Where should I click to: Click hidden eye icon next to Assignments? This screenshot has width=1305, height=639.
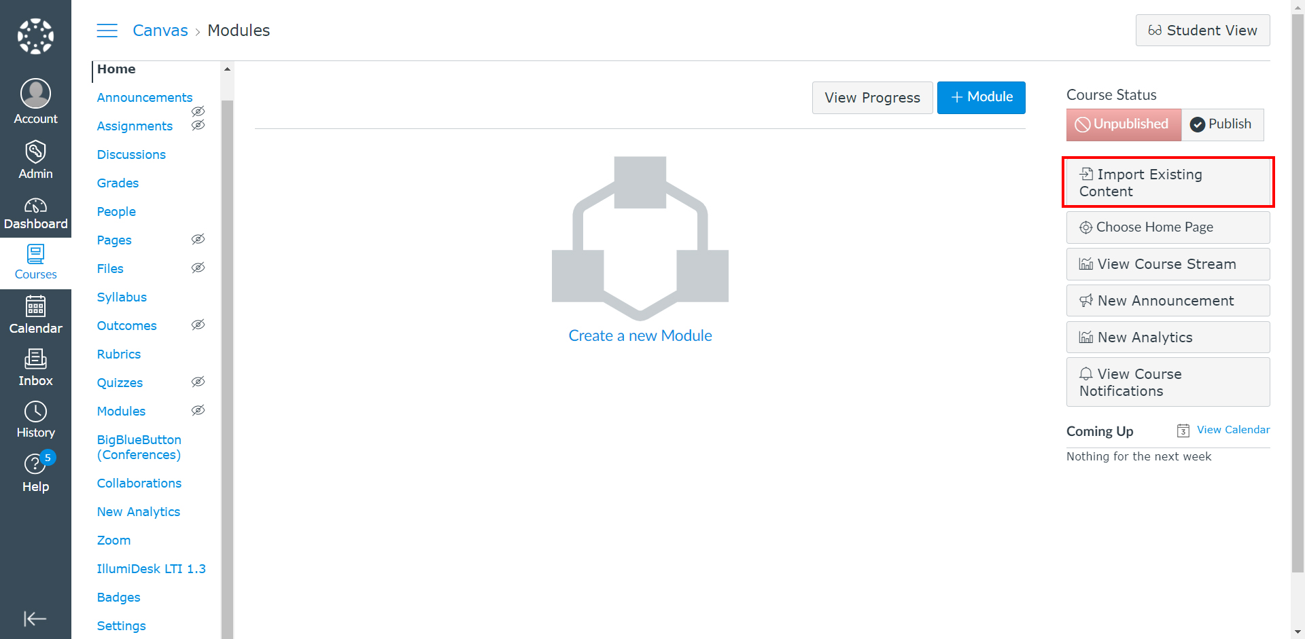(x=198, y=125)
